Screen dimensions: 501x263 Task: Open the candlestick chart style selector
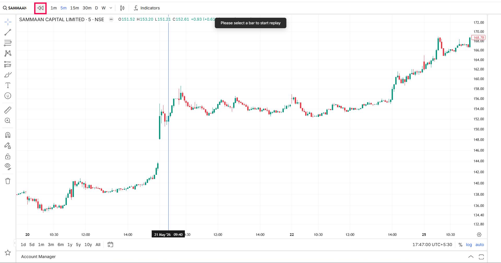point(122,8)
